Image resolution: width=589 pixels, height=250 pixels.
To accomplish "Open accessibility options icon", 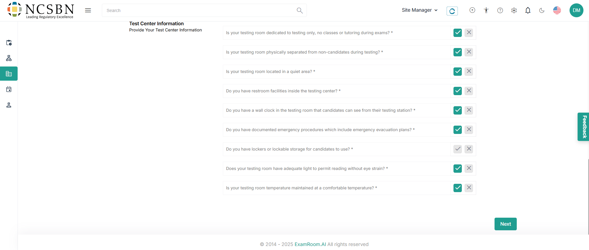I will point(486,10).
